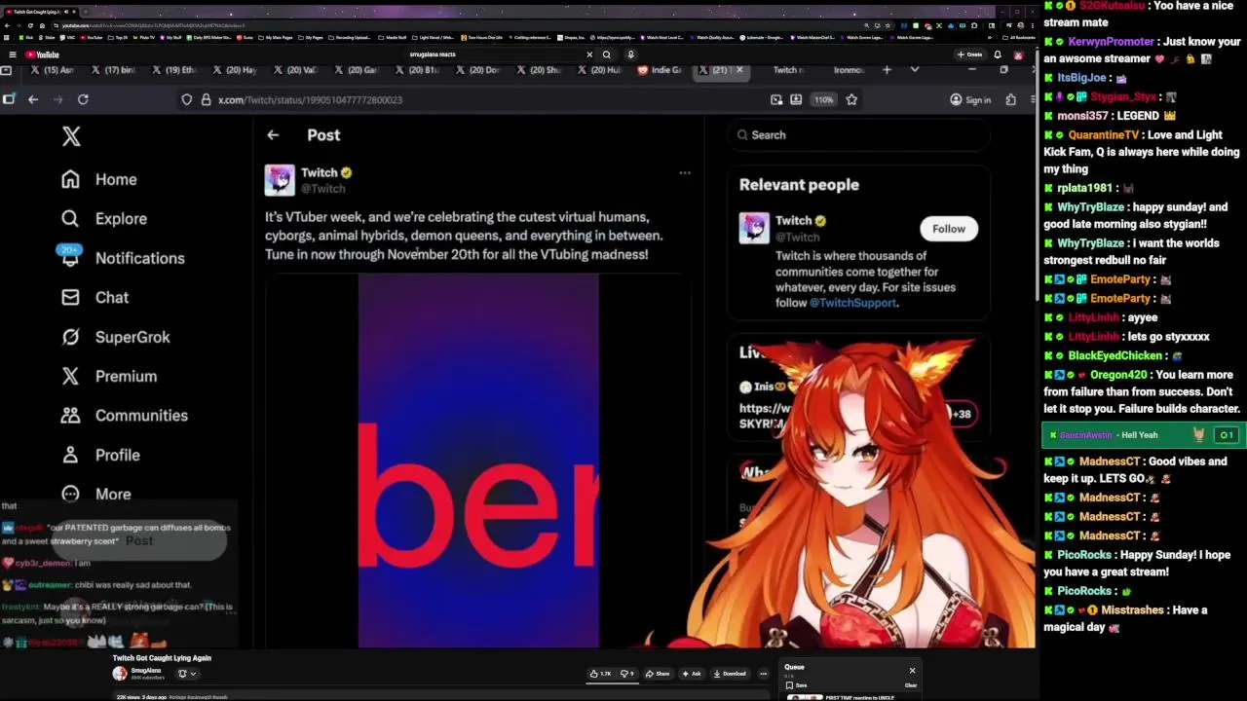Like the YouTube video (1.7K)
Image resolution: width=1247 pixels, height=701 pixels.
599,674
